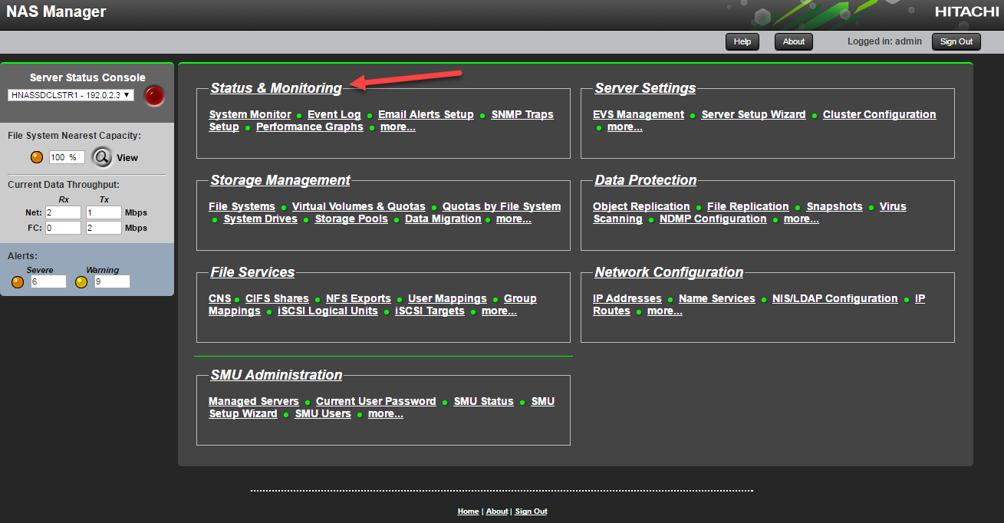Open the SMU Administration section heading
Screen dimensions: 1004x523
tap(276, 375)
